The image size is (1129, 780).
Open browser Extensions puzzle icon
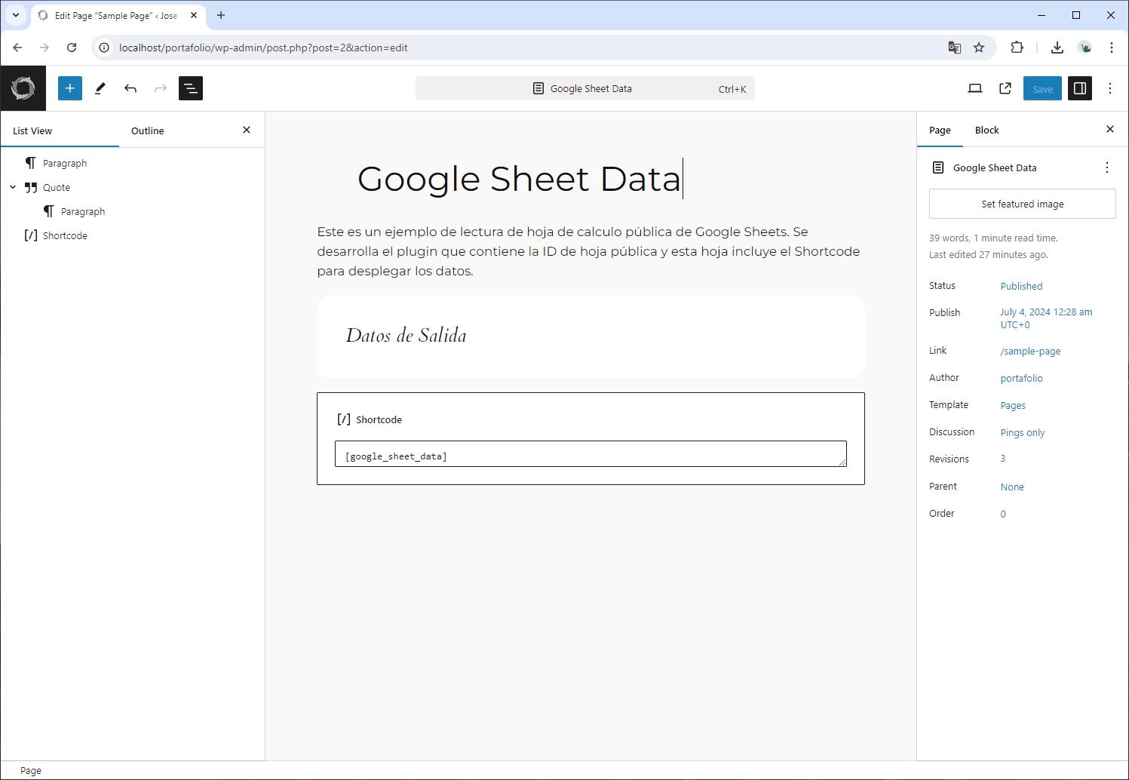tap(1017, 48)
